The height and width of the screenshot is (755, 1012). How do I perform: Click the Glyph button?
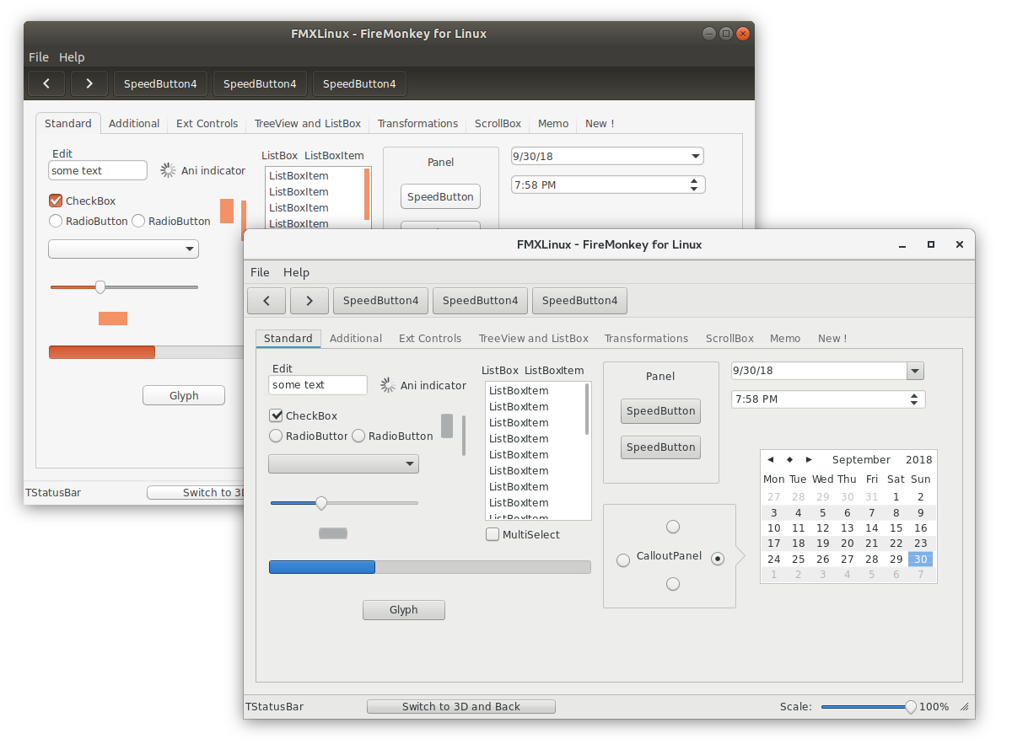click(403, 609)
